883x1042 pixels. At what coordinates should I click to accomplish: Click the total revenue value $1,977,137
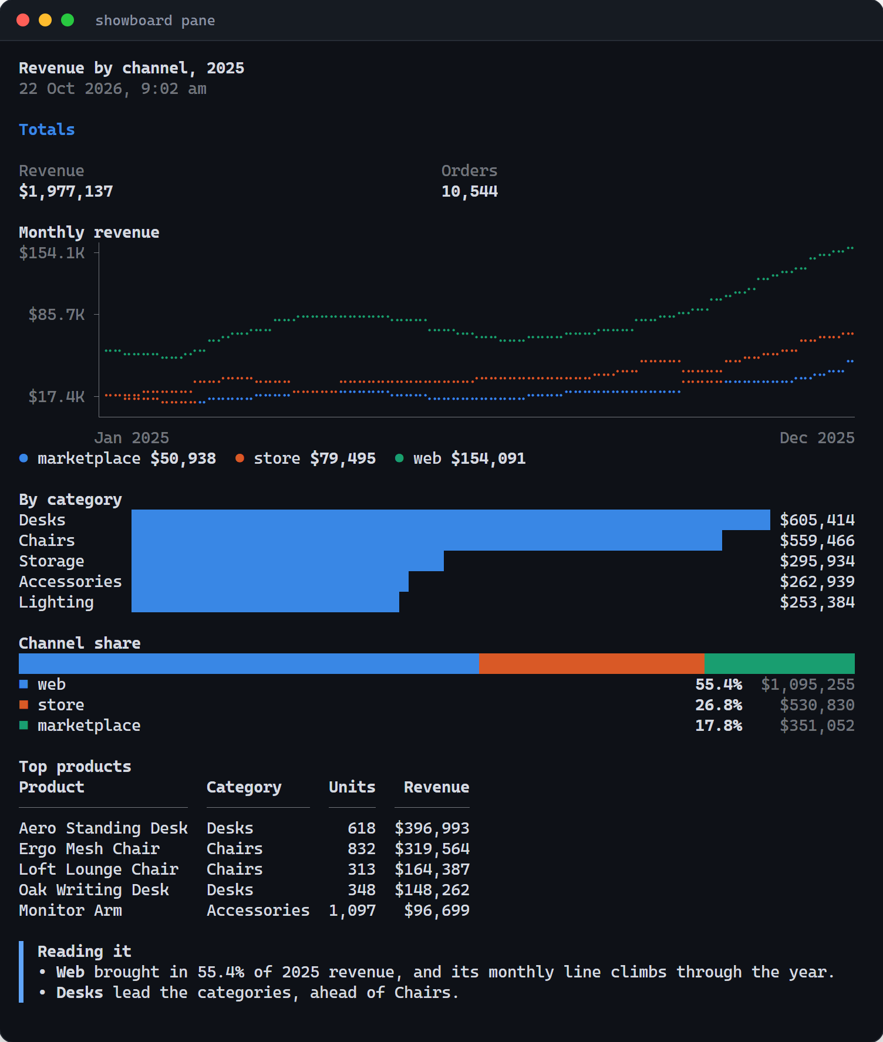[66, 191]
